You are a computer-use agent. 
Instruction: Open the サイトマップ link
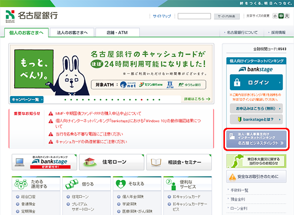162,16
